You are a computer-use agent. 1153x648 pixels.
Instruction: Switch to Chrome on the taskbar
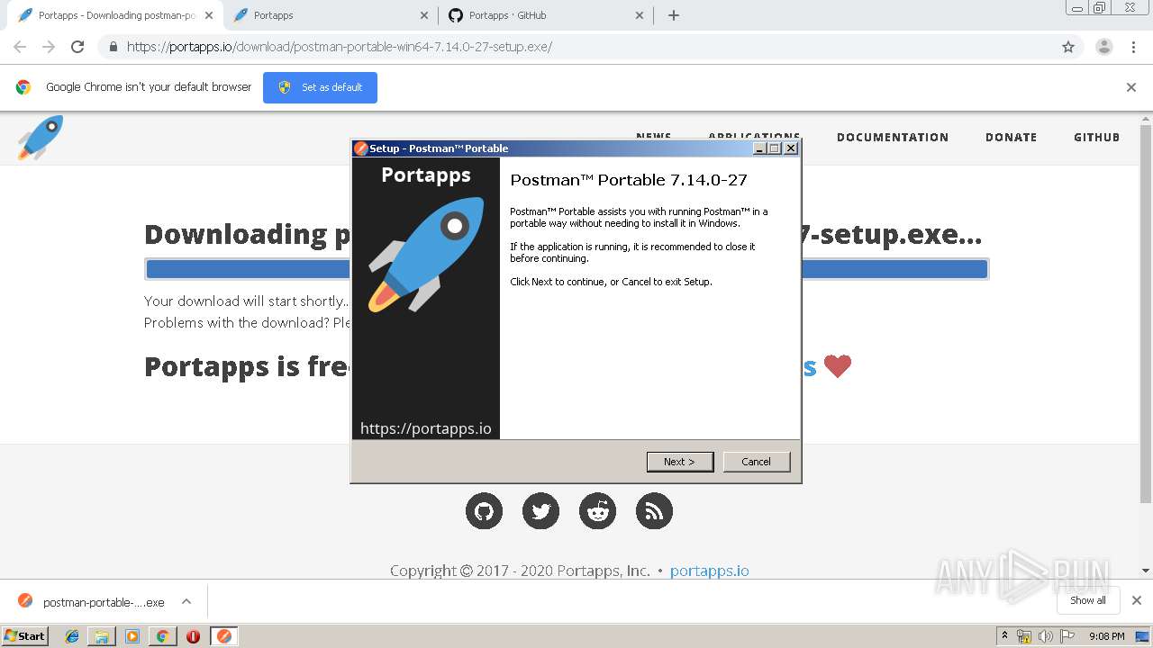(x=162, y=636)
